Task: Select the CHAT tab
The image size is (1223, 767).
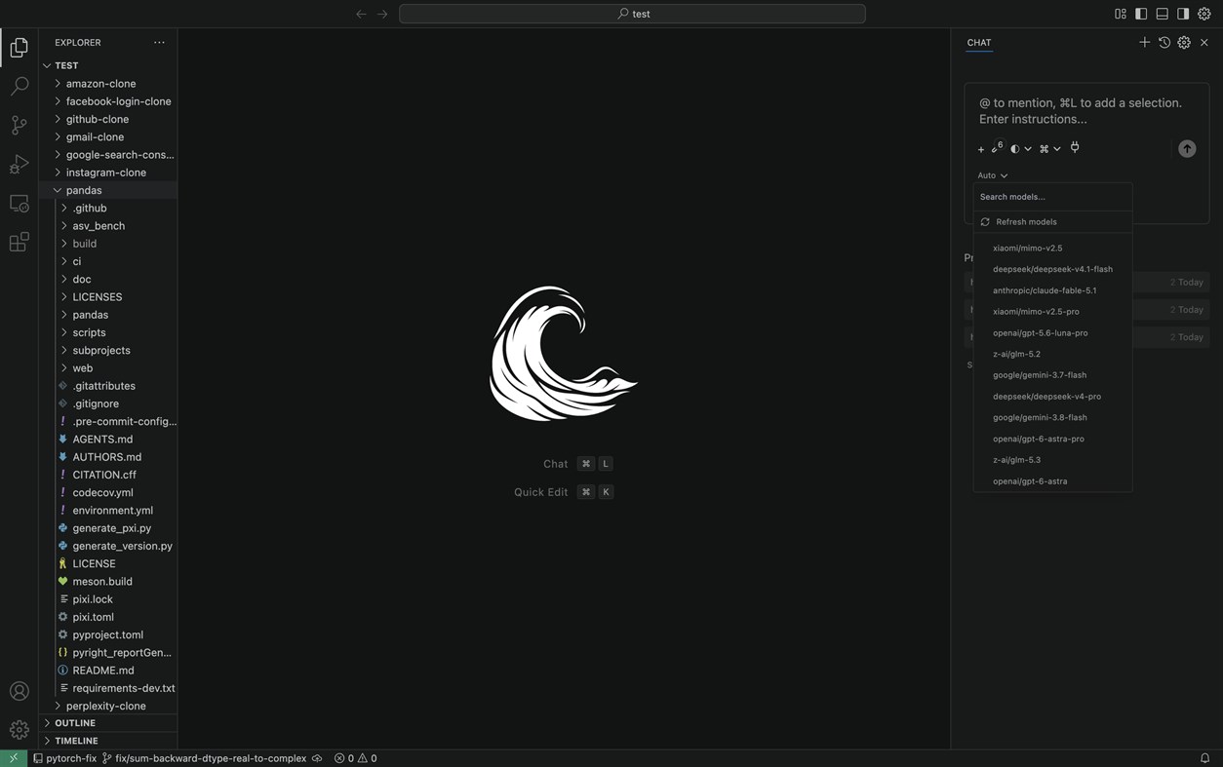Action: pos(979,42)
